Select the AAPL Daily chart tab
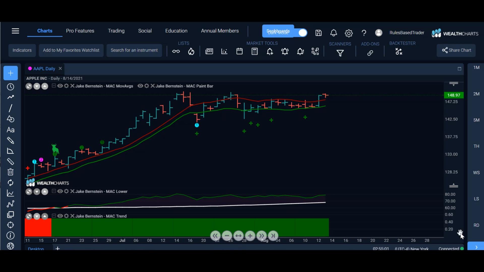Image resolution: width=484 pixels, height=272 pixels. click(44, 69)
